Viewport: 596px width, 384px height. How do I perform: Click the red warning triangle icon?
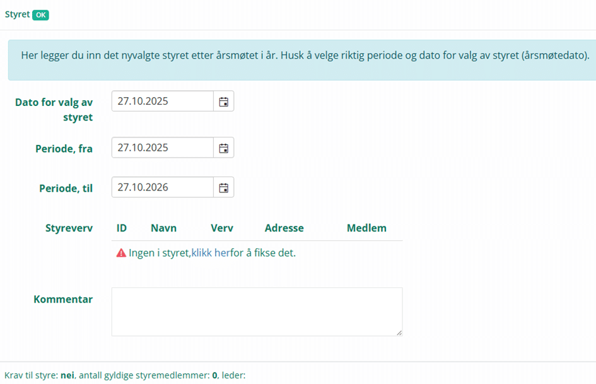point(122,253)
